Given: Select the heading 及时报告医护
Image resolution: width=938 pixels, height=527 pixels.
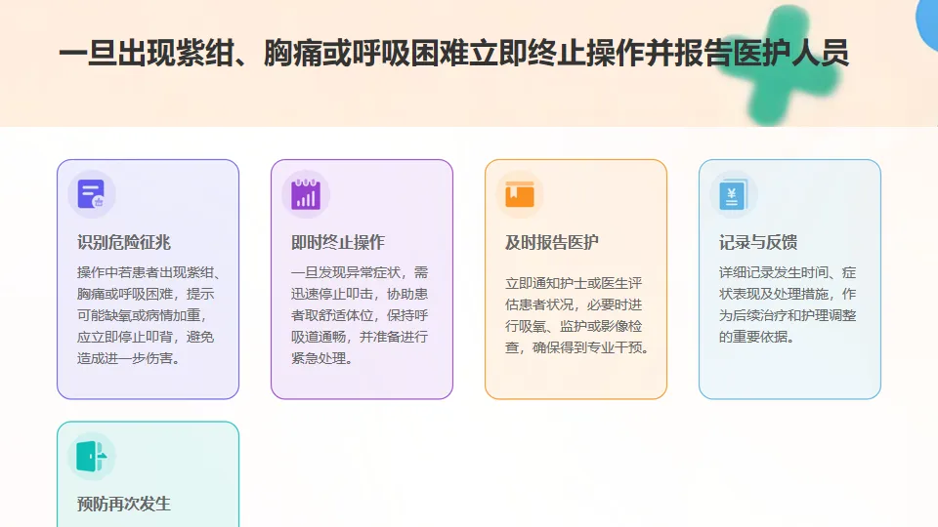Looking at the screenshot, I should pyautogui.click(x=551, y=243).
